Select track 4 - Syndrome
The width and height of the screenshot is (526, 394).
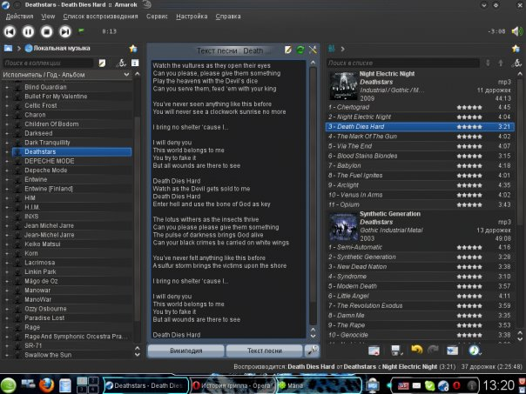point(420,277)
